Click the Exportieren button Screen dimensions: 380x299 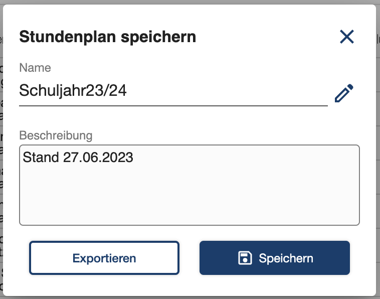pos(104,258)
